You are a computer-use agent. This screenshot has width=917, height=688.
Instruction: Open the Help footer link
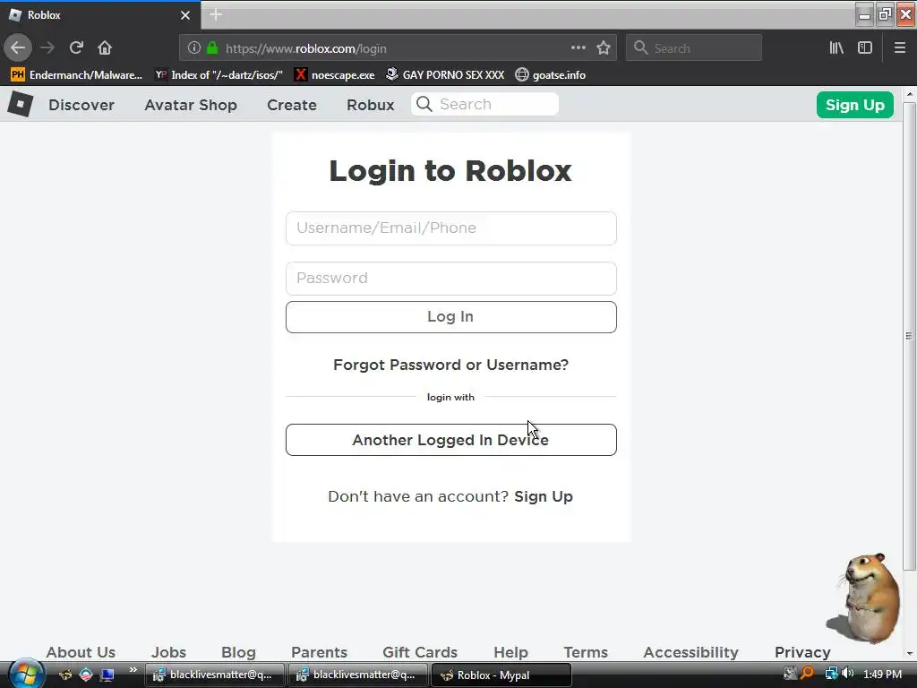(510, 652)
